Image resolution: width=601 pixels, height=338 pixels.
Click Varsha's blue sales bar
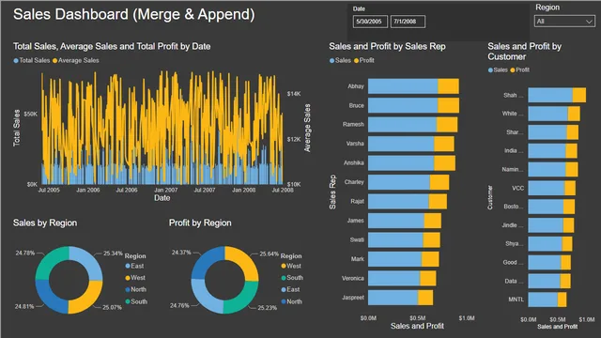point(401,144)
